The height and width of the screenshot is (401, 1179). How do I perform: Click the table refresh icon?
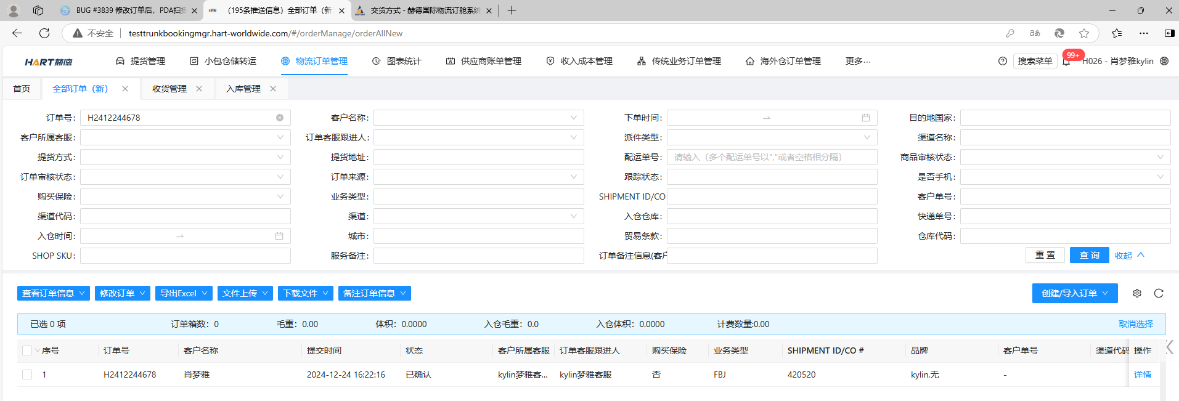pos(1159,293)
